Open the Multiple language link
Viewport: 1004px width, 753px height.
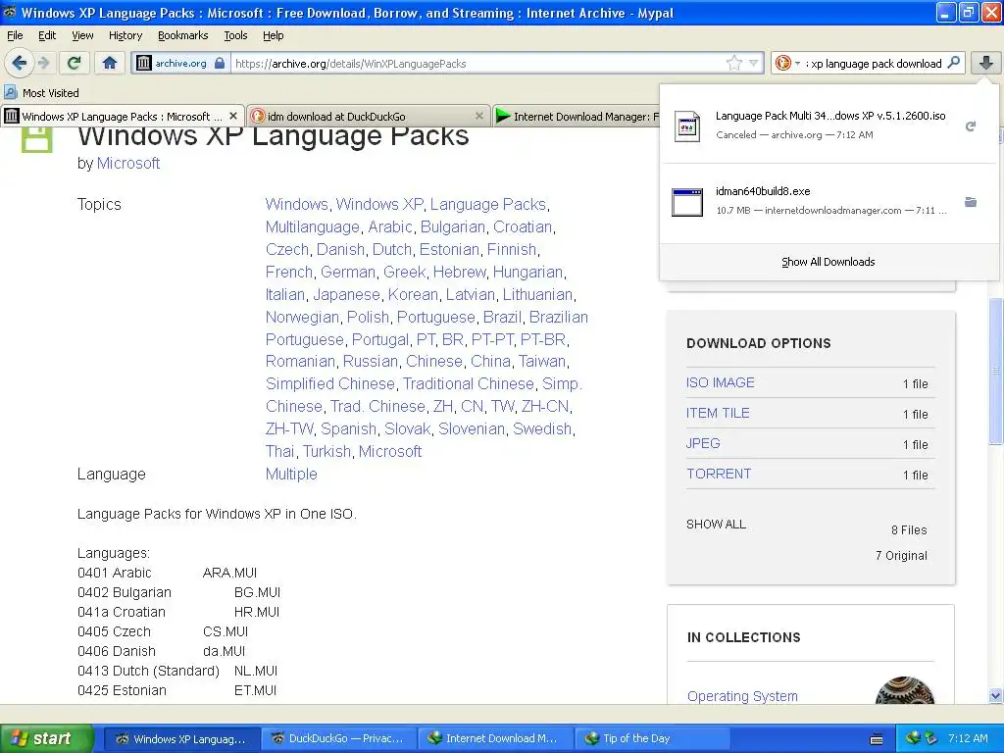coord(291,474)
